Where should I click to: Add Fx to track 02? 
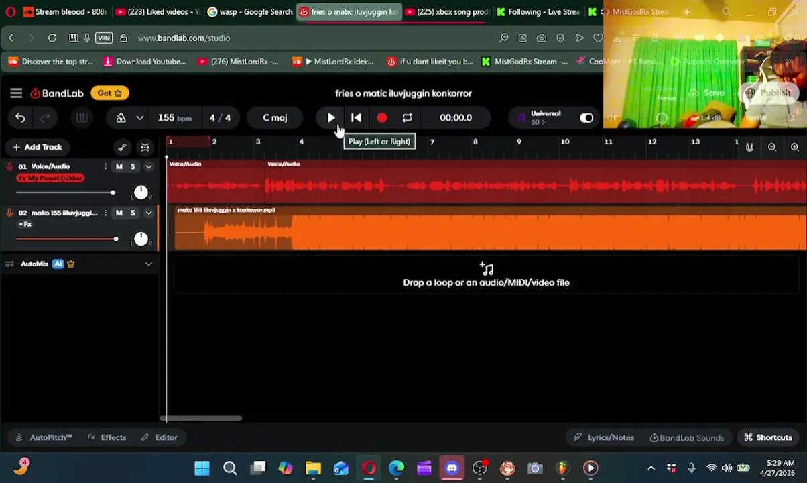pos(25,224)
